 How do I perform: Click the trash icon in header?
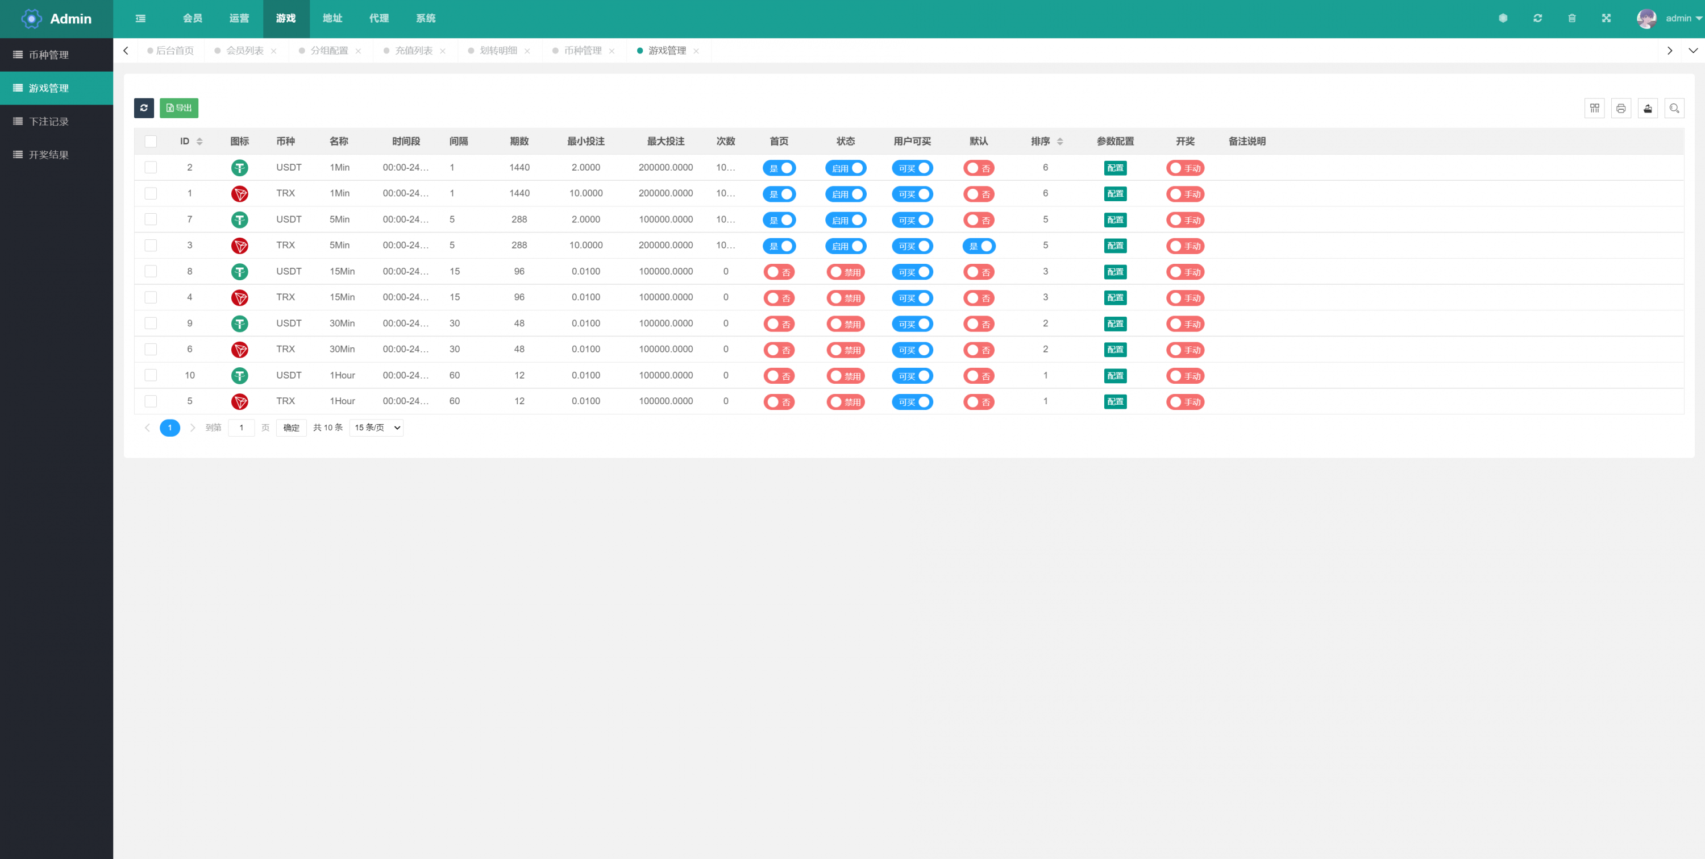tap(1571, 19)
